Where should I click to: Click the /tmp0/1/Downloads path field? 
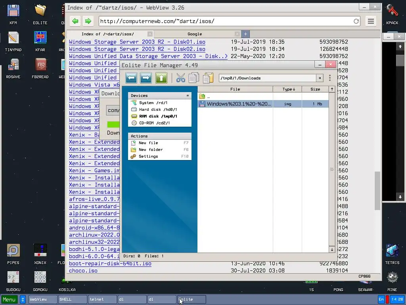pos(268,78)
